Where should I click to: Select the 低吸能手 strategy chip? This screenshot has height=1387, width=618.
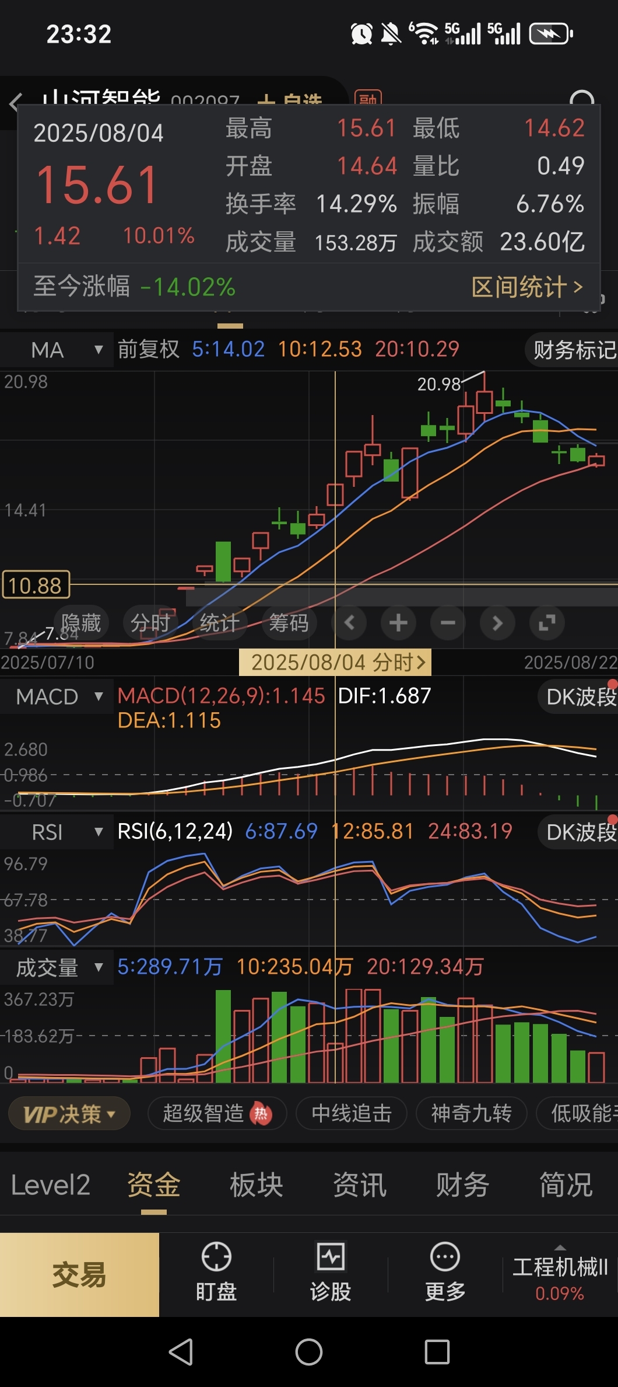pos(578,1114)
